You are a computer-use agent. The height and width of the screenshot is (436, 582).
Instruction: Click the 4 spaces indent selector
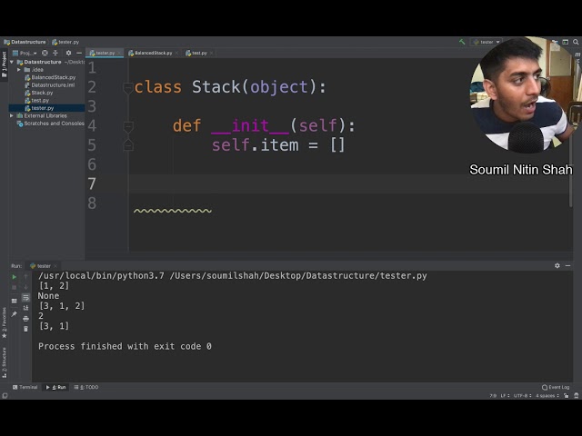click(x=547, y=396)
